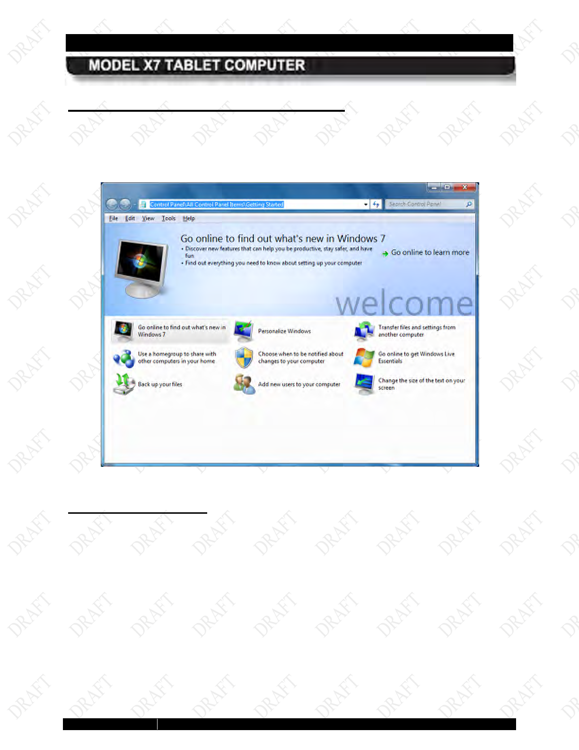Click the Forward navigation arrow button
Image resolution: width=579 pixels, height=750 pixels.
(x=125, y=204)
